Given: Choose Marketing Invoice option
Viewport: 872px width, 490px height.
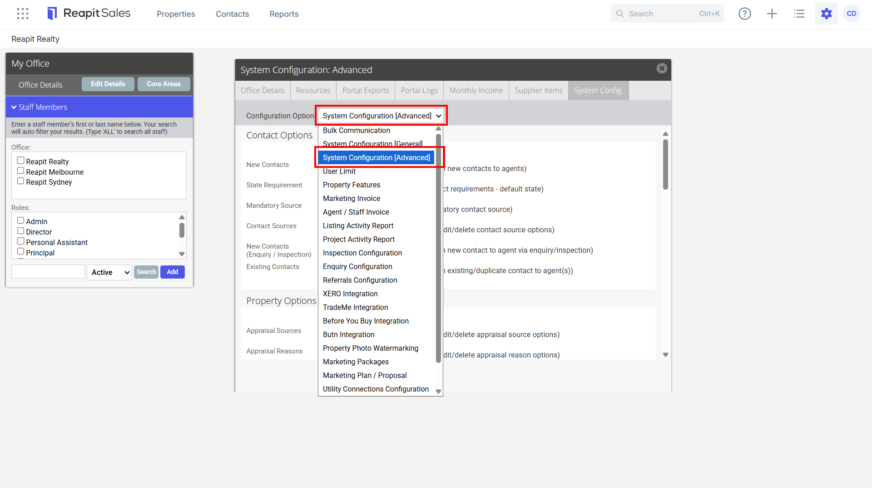Looking at the screenshot, I should [377, 198].
